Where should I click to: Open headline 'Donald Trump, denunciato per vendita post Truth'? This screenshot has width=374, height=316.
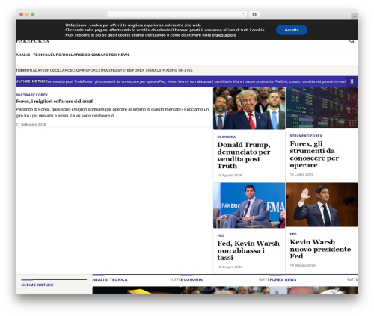244,155
